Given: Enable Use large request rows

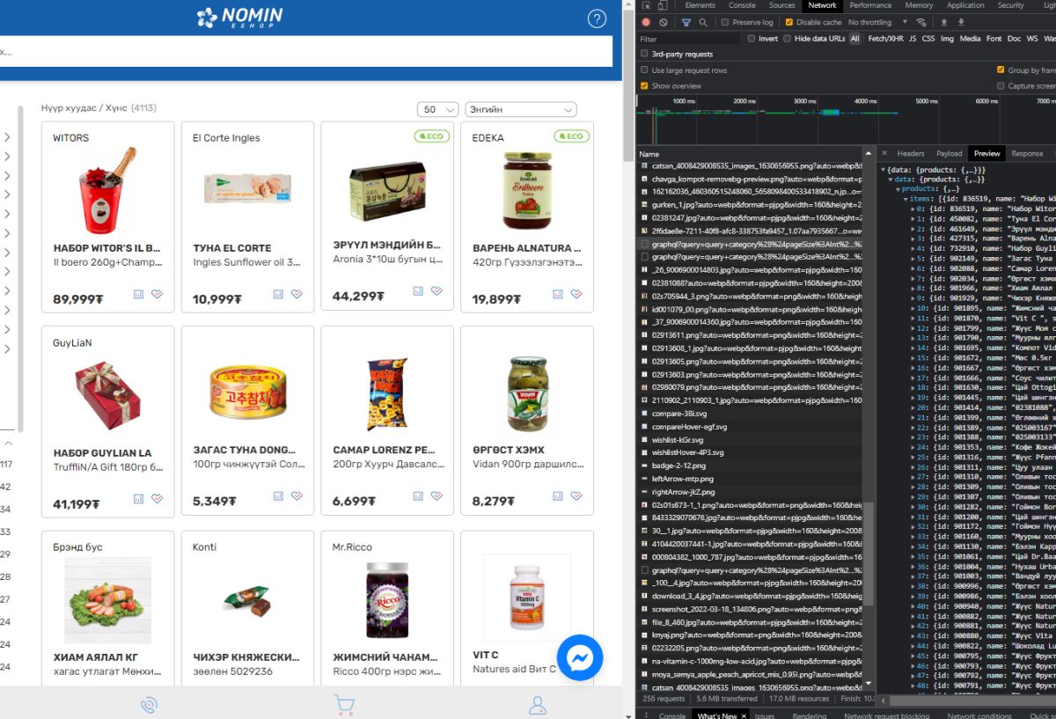Looking at the screenshot, I should (645, 70).
